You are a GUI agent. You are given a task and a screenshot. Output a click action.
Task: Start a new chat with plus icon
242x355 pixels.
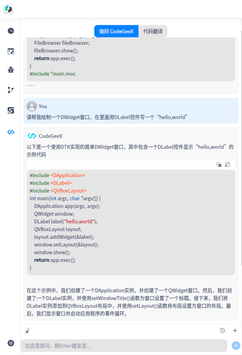pos(235,330)
